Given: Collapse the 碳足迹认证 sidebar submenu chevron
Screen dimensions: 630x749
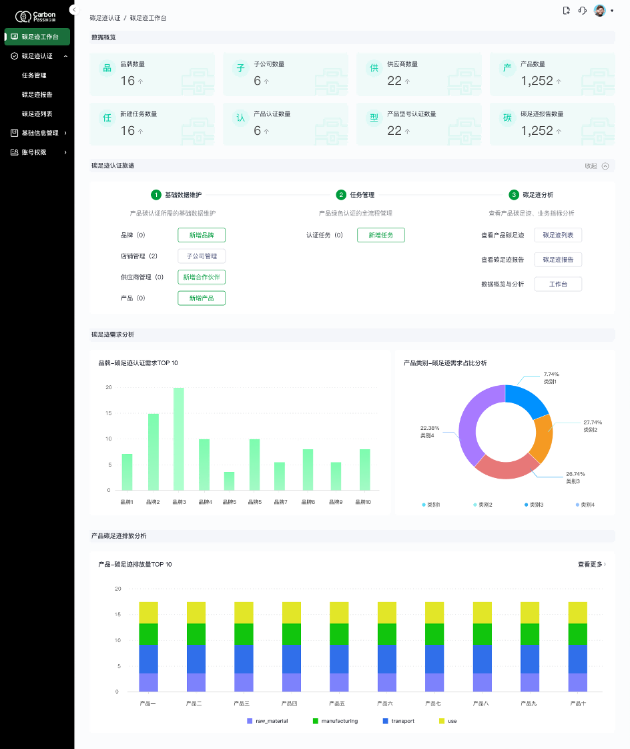Looking at the screenshot, I should tap(65, 56).
